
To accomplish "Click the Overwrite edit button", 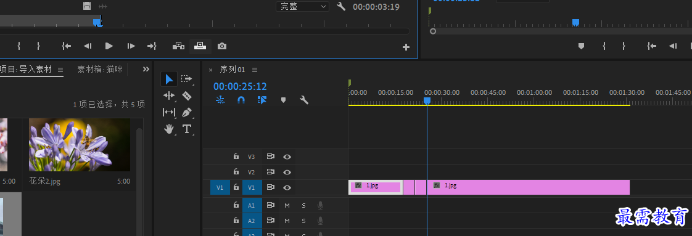I will (x=200, y=46).
